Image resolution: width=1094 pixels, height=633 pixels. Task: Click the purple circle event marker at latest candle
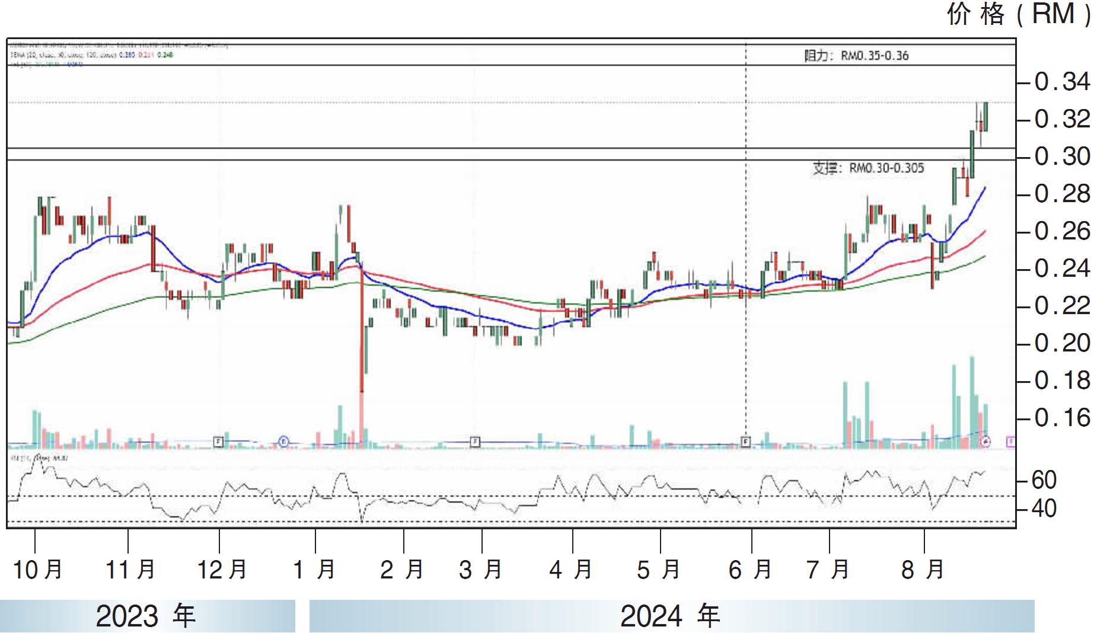pyautogui.click(x=985, y=442)
